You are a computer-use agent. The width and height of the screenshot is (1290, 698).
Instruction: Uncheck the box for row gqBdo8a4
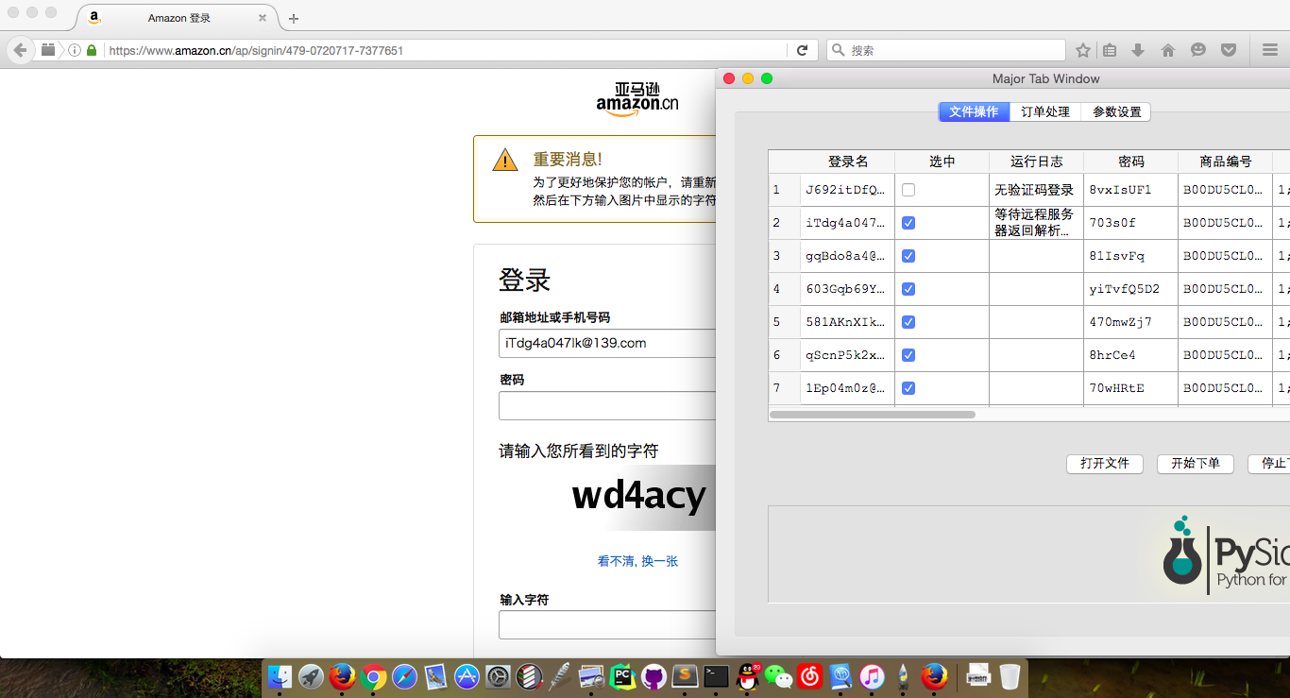pyautogui.click(x=908, y=256)
